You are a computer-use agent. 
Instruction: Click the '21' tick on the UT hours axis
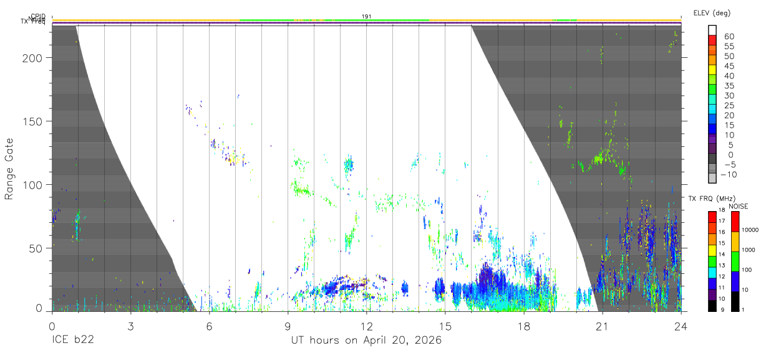603,326
